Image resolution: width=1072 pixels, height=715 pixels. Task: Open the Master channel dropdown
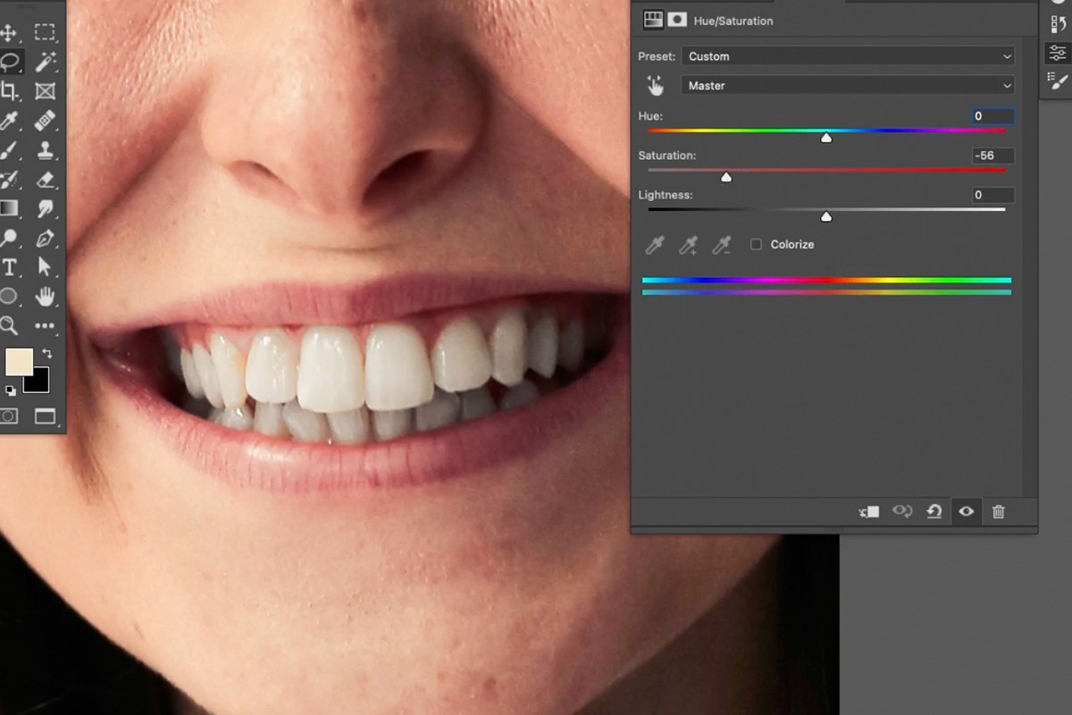848,86
